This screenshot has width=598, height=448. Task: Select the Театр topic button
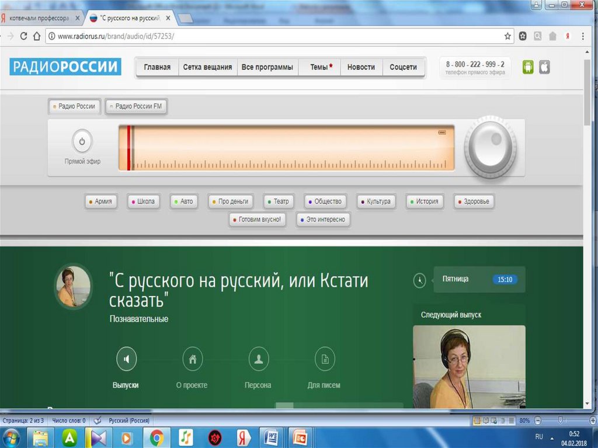[x=279, y=202]
